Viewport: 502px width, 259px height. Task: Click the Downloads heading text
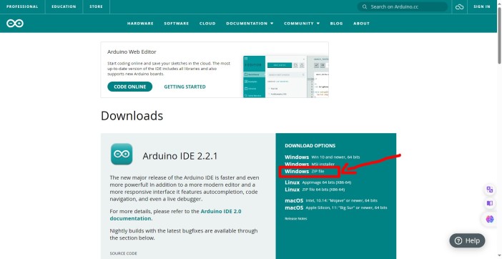pos(132,116)
